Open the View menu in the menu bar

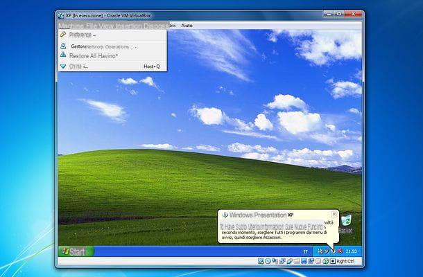106,26
